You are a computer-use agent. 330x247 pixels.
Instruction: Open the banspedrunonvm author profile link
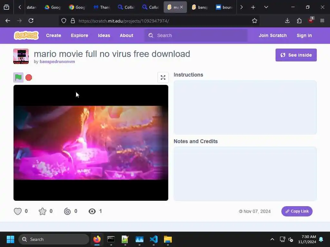click(x=57, y=61)
